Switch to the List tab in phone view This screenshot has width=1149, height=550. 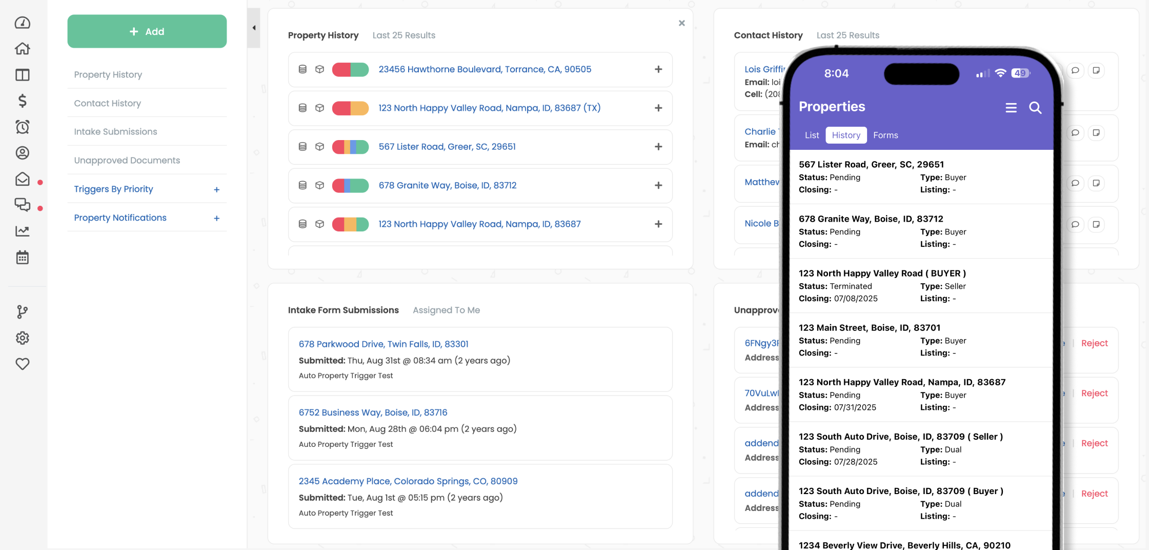(812, 135)
